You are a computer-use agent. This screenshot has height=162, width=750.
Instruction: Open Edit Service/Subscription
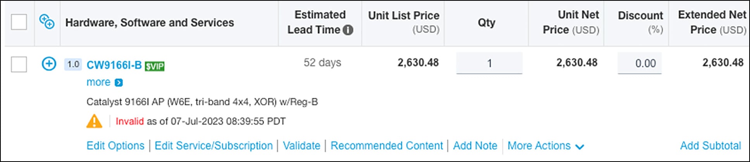point(214,146)
